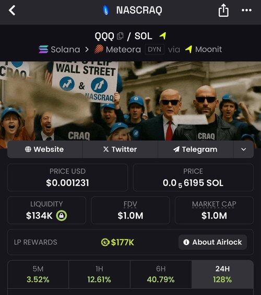Screen dimensions: 261x295
Task: Tap the Meteora DEX logo
Action: 99,50
